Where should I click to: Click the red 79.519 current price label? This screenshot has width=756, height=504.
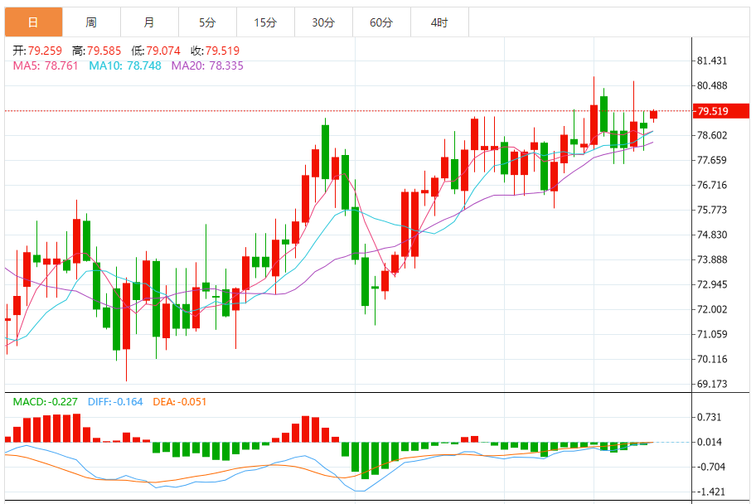click(721, 111)
